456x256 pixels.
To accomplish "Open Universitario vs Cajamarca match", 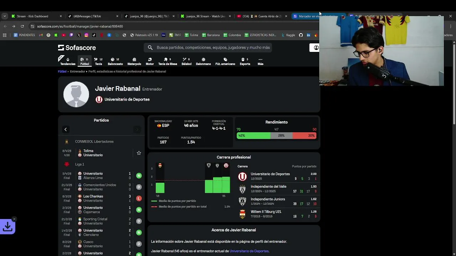I will (x=102, y=210).
